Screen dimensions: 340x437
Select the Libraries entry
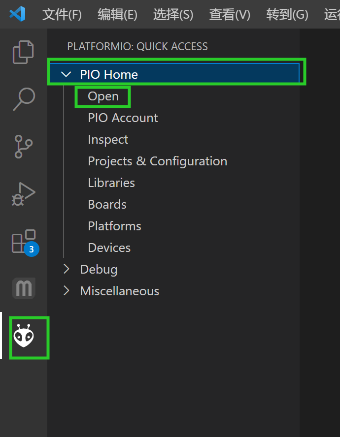pos(111,183)
